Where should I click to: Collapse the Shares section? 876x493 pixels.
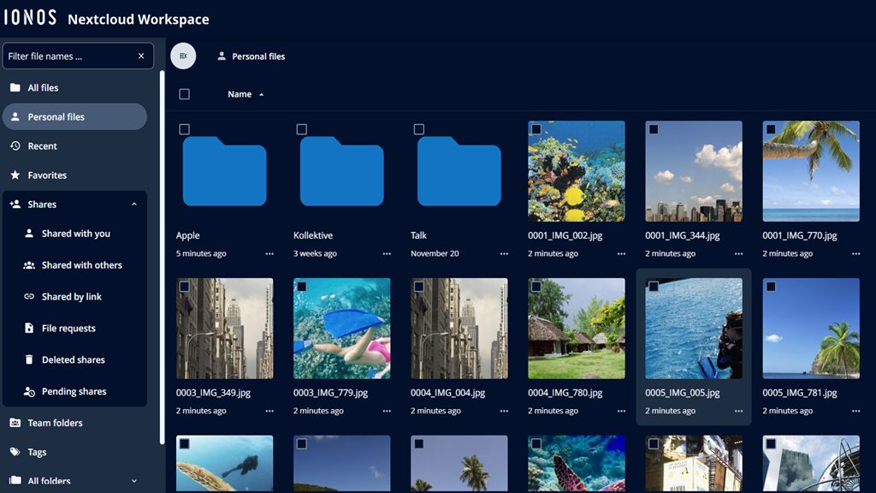tap(133, 204)
